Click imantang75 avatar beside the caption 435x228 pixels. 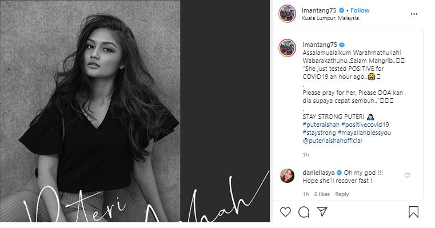click(x=287, y=48)
